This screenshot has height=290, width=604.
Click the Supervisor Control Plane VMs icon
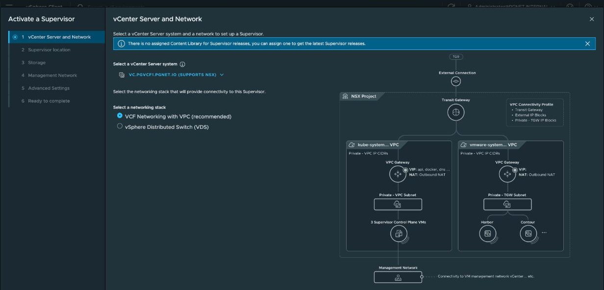(399, 234)
